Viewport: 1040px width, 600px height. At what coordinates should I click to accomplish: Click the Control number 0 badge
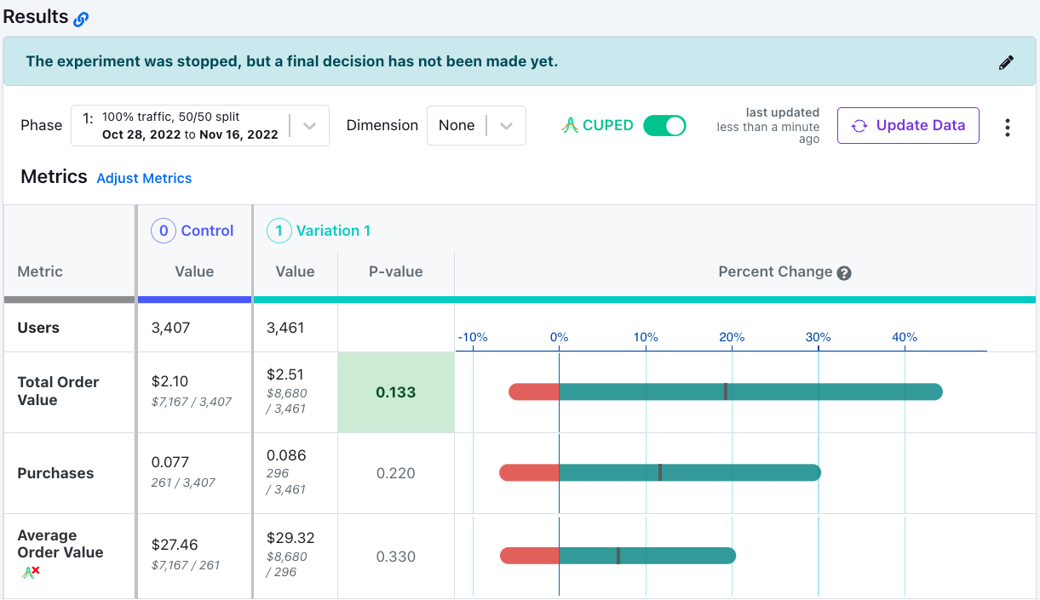[x=163, y=231]
